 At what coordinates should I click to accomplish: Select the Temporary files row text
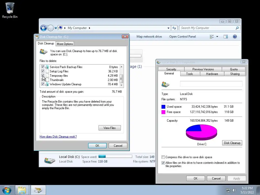[59, 76]
